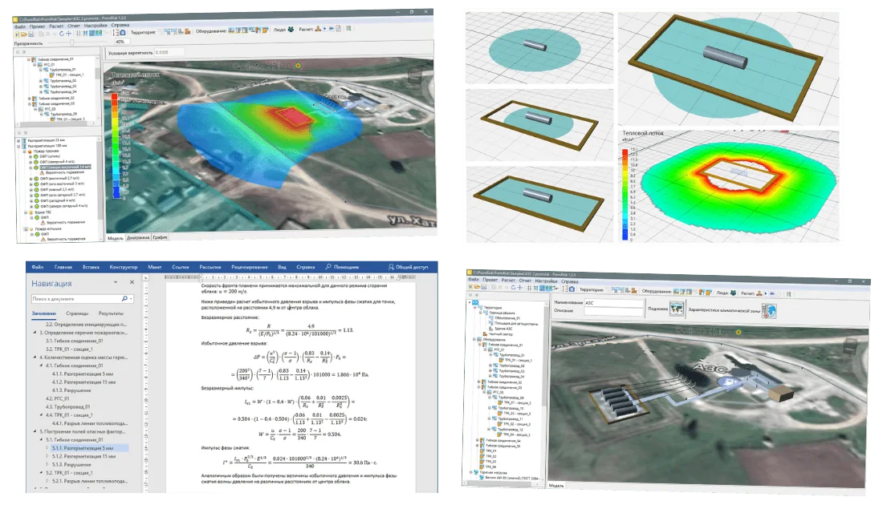Go to heading 4.1.3. Разрушение in Word navigation
Viewport: 883px width, 505px height.
tap(71, 390)
